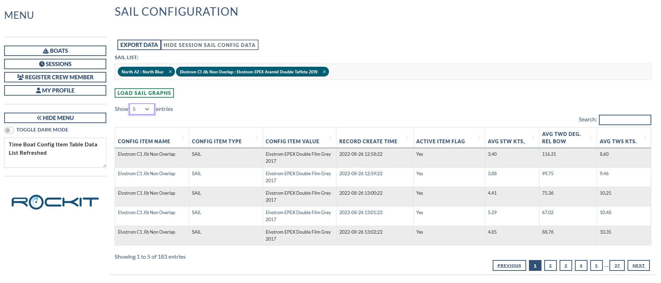Focus the table Search field
This screenshot has height=283, width=661.
click(625, 120)
